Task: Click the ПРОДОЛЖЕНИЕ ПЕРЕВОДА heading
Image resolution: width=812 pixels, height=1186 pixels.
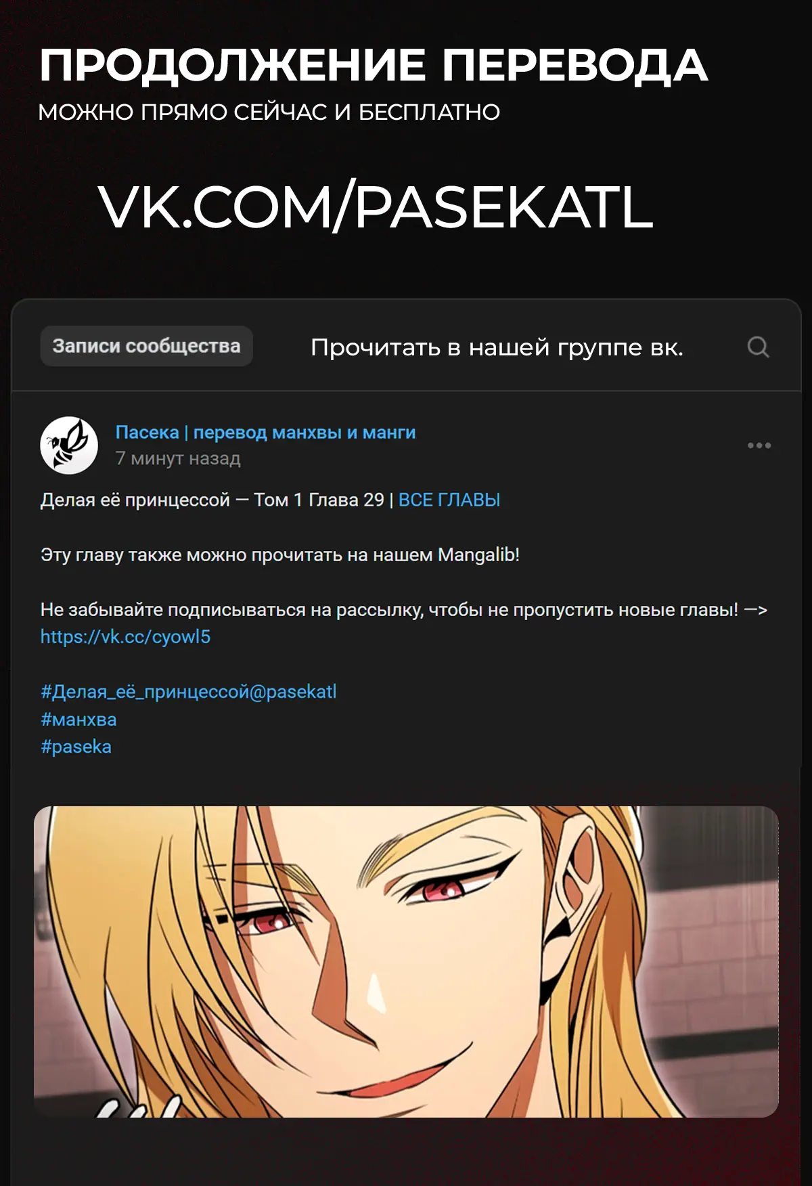Action: (373, 66)
